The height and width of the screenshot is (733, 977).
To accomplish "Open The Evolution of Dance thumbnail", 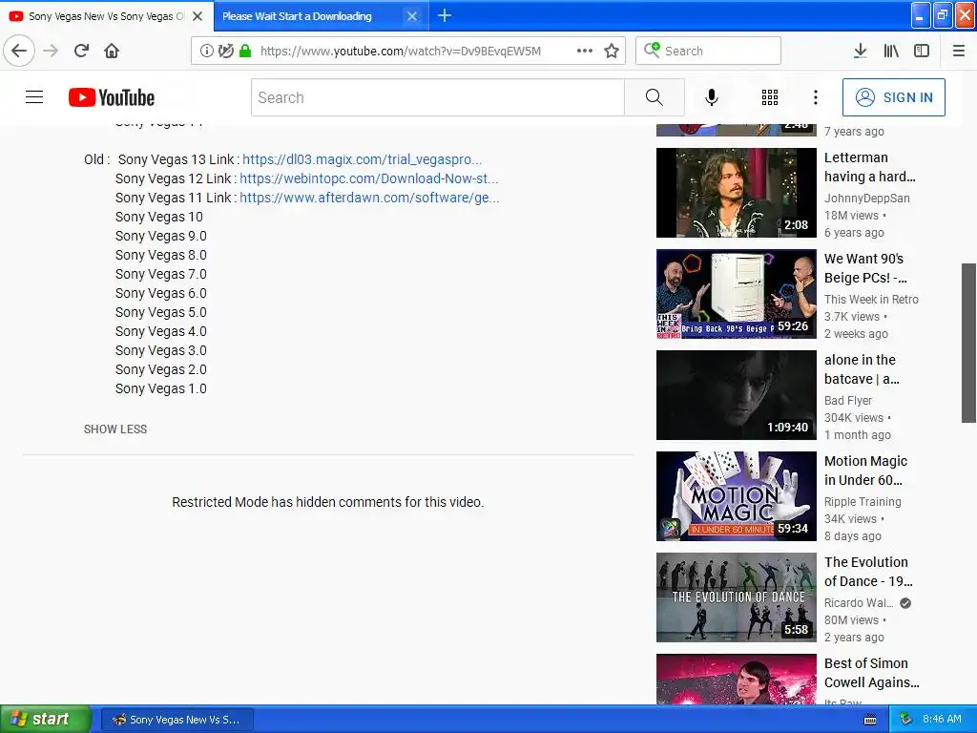I will pyautogui.click(x=736, y=597).
